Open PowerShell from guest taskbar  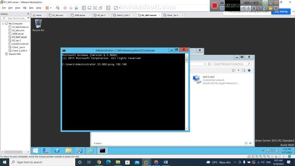(x=57, y=151)
